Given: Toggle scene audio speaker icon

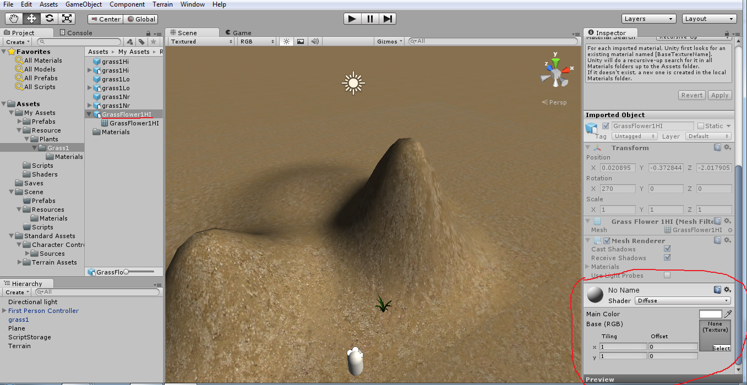Looking at the screenshot, I should [x=315, y=41].
